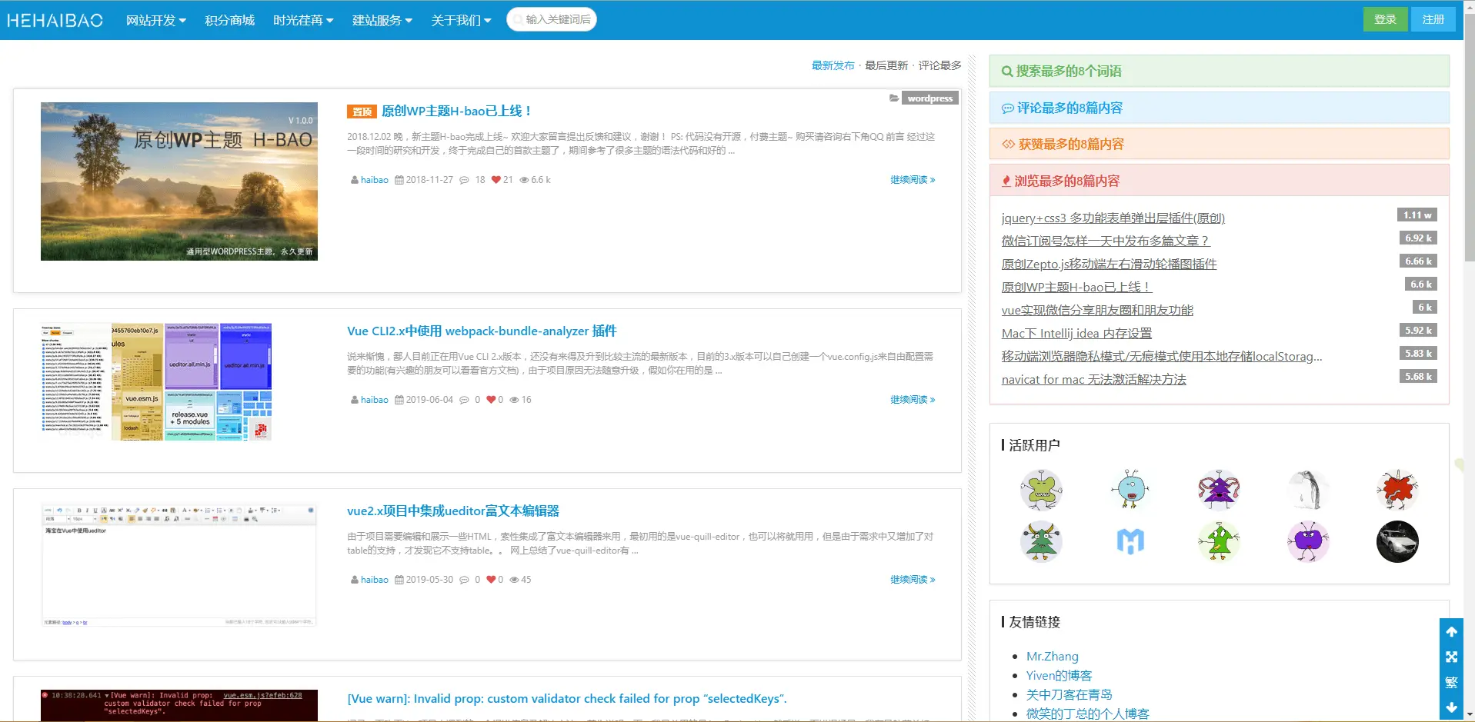The height and width of the screenshot is (722, 1475).
Task: Open the jquery+css3 多功能表单弹出层插件 link
Action: click(1113, 218)
